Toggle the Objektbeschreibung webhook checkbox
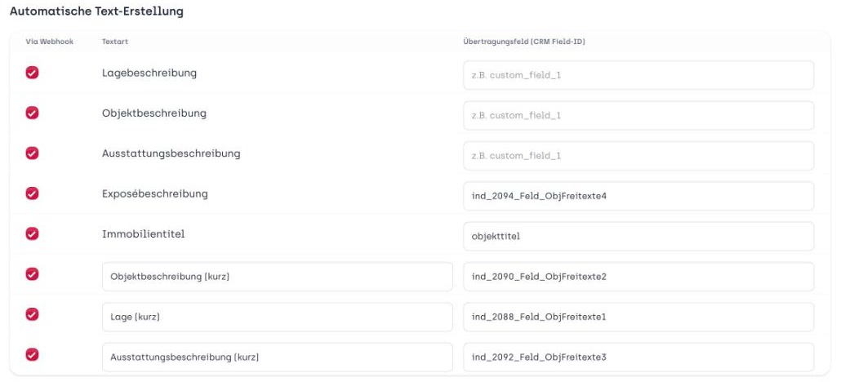 pyautogui.click(x=32, y=113)
